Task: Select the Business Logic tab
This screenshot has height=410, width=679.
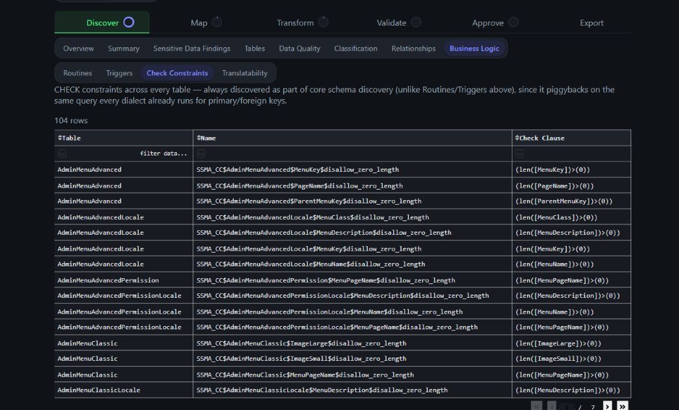Action: click(474, 49)
